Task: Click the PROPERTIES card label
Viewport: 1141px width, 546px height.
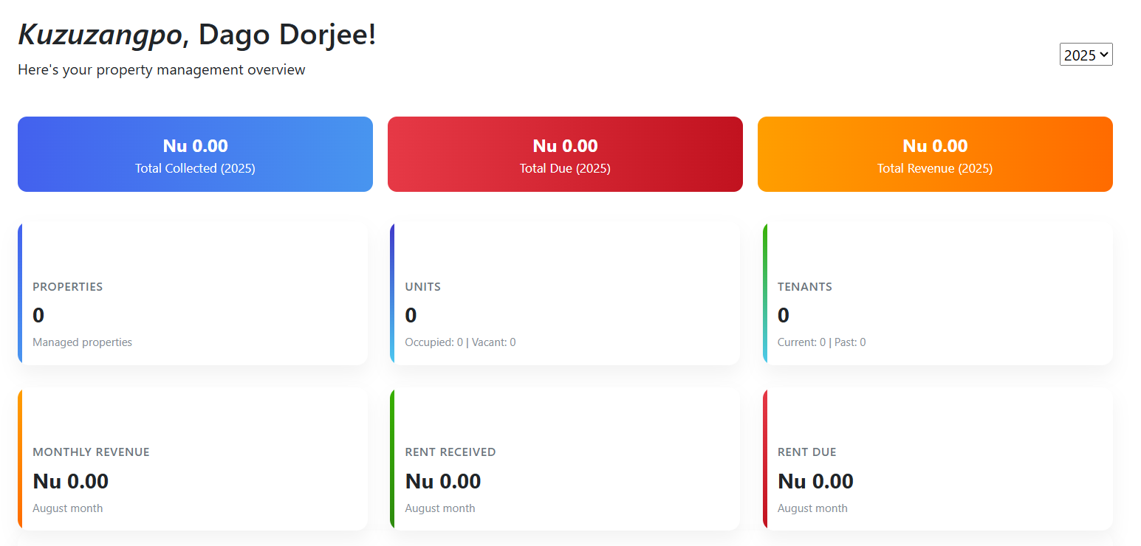Action: (x=68, y=287)
